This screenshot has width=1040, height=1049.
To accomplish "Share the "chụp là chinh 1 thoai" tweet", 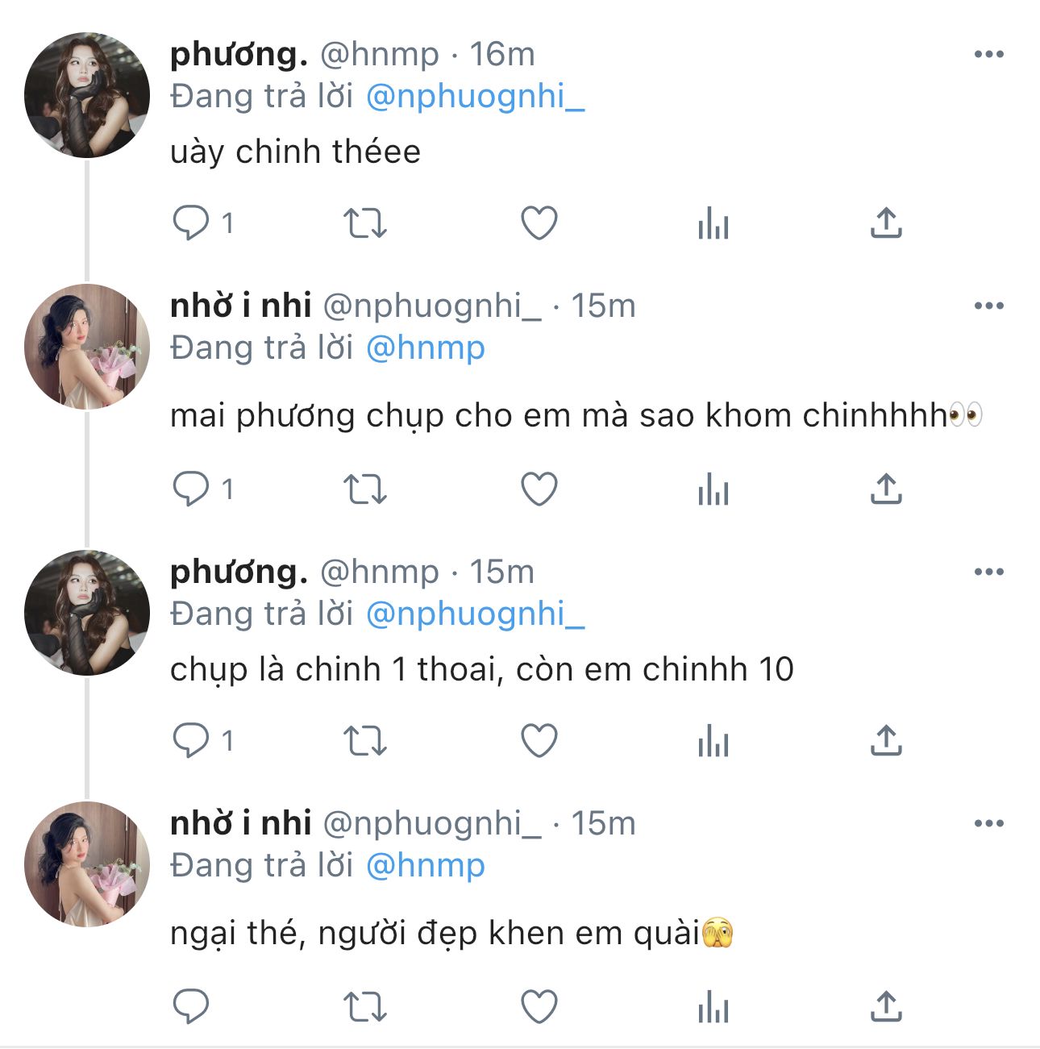I will coord(885,741).
